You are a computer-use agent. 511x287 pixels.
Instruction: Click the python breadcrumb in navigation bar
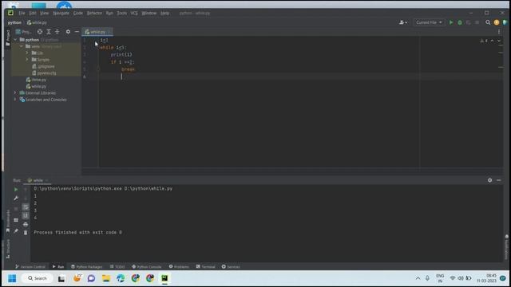[x=14, y=22]
